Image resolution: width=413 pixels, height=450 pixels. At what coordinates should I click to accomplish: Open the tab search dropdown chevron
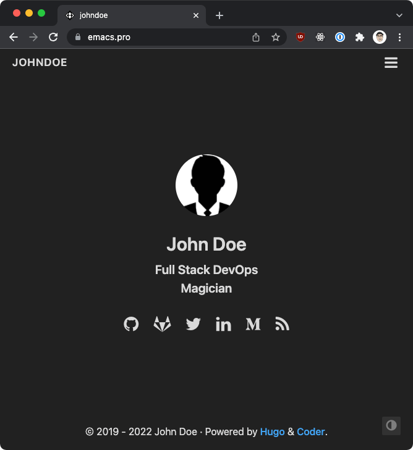coord(399,15)
